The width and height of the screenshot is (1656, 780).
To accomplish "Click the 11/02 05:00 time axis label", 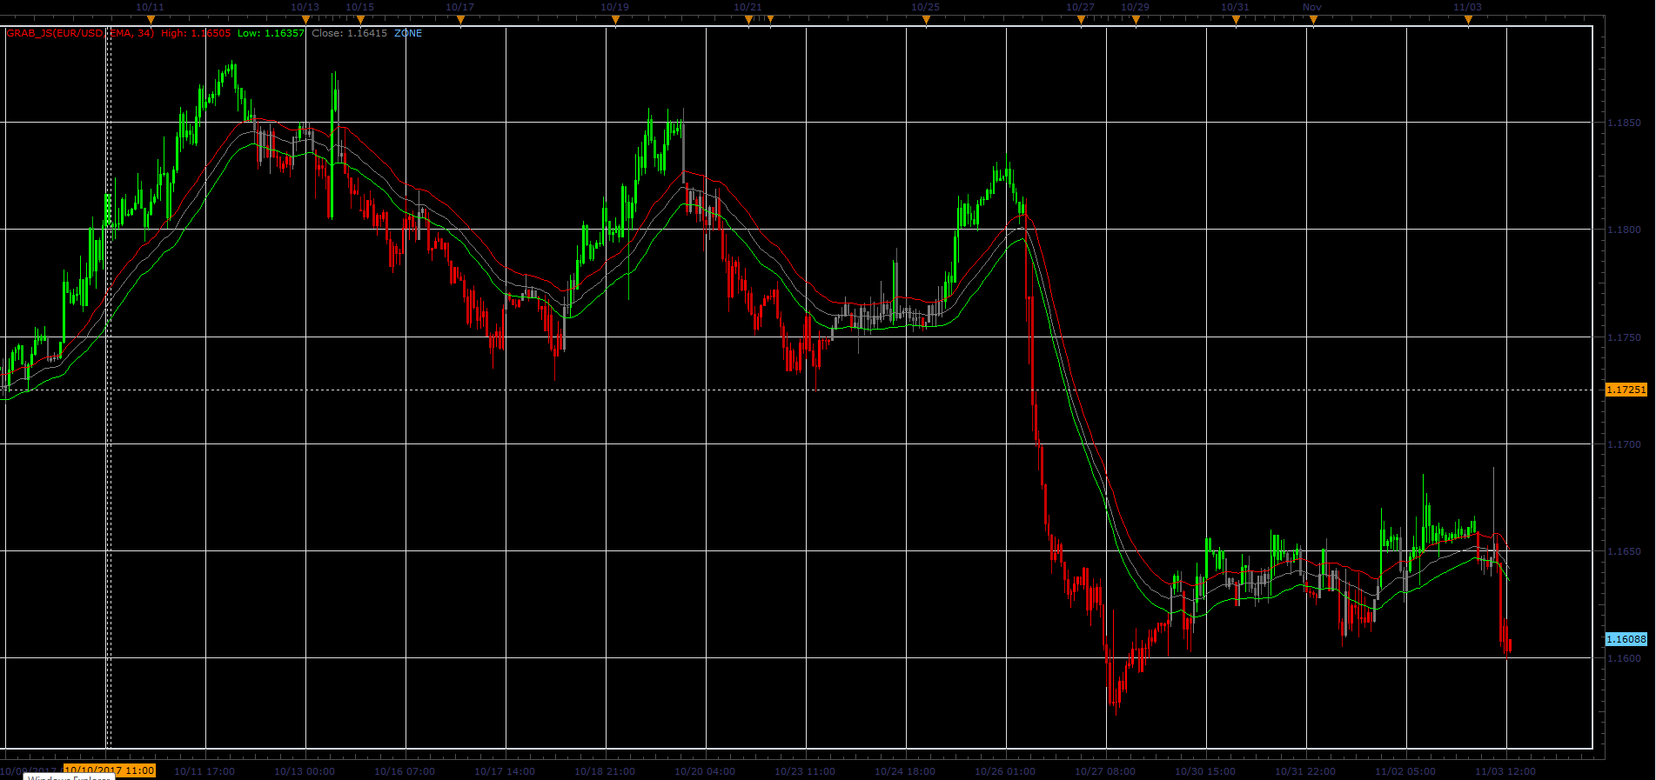I will tap(1405, 771).
